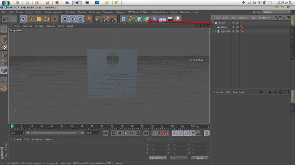Select the Move tool in the toolbar

(x=31, y=19)
